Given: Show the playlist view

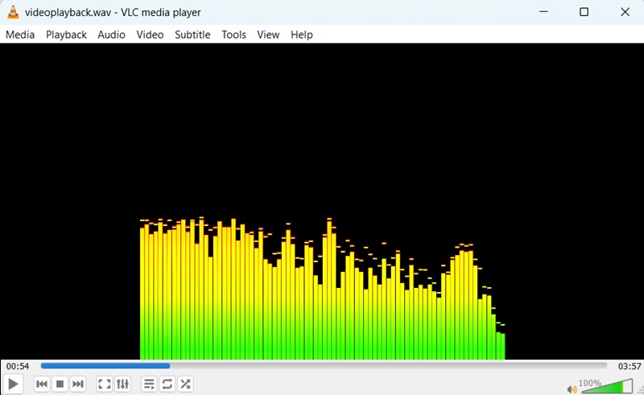Looking at the screenshot, I should point(149,384).
